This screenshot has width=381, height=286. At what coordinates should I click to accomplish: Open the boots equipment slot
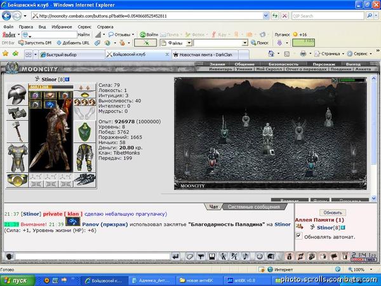tap(84, 180)
